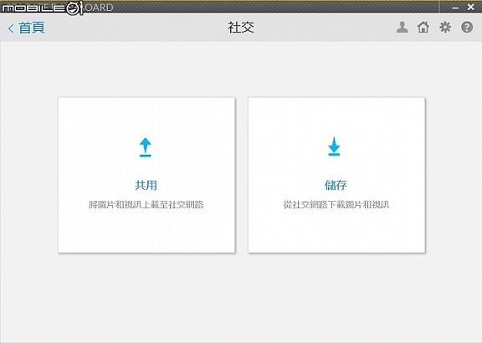Image resolution: width=482 pixels, height=343 pixels.
Task: Minimize the application window
Action: [x=455, y=8]
